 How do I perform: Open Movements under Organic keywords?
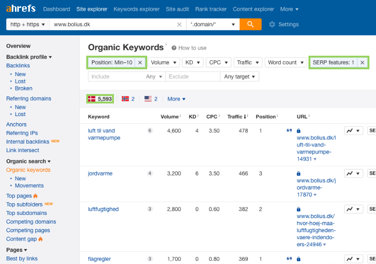[29, 186]
